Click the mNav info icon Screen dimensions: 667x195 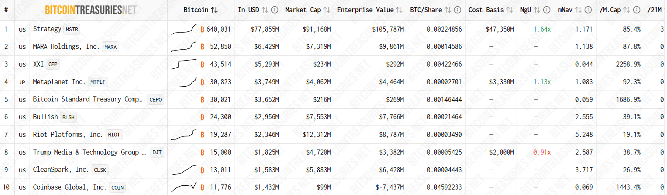click(588, 10)
